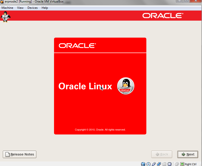Open the Machine menu
This screenshot has width=202, height=166.
coord(7,8)
